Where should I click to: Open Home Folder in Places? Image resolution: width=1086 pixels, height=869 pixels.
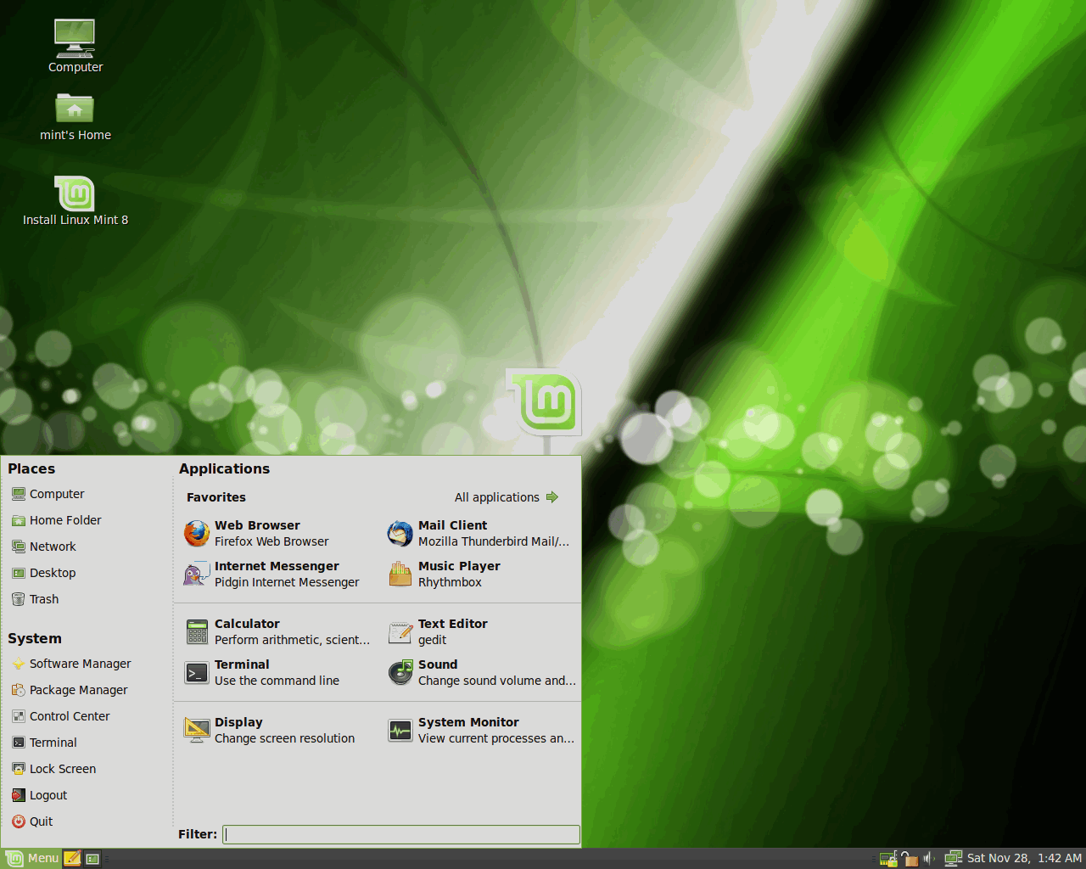coord(57,520)
